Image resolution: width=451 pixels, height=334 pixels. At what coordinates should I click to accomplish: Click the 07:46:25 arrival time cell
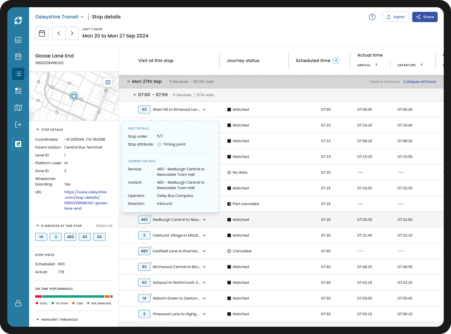click(365, 267)
